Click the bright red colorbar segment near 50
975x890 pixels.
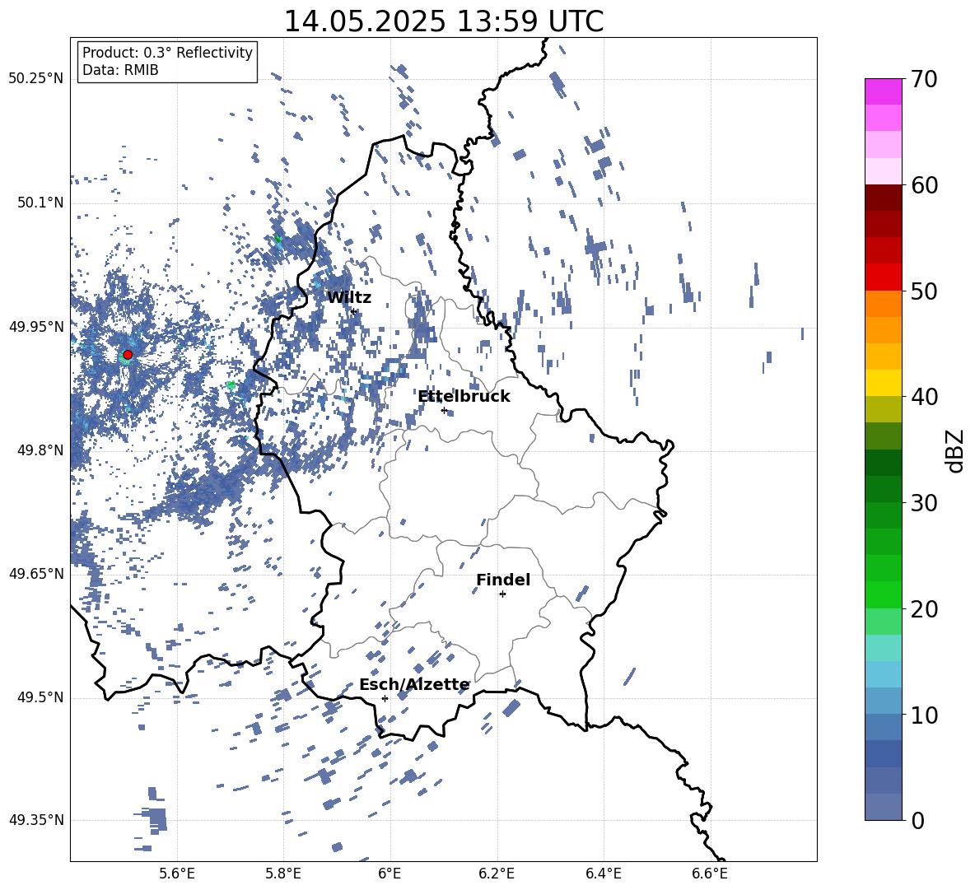[x=884, y=277]
